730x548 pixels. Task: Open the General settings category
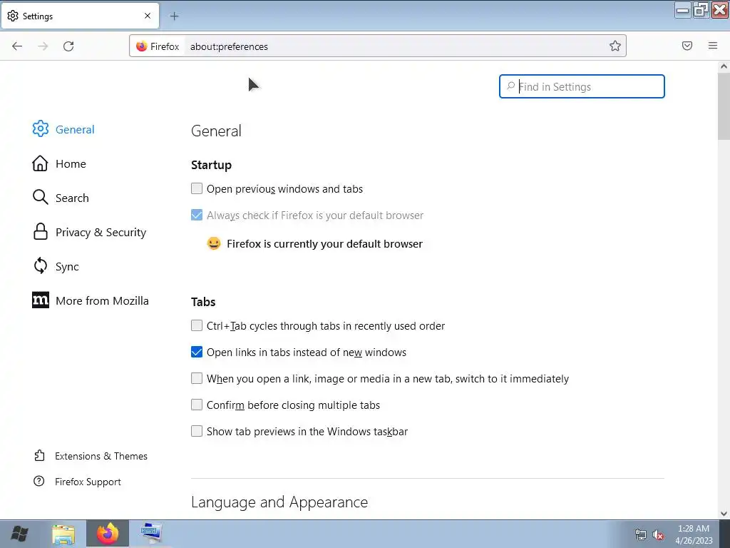click(63, 129)
